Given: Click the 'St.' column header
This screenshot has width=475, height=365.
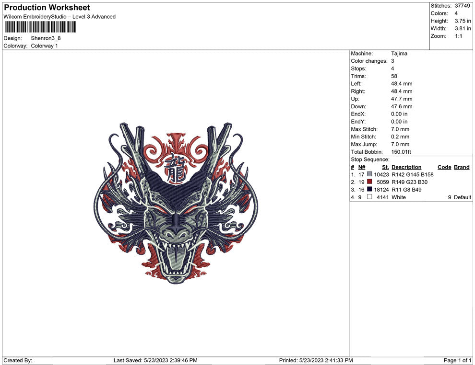Looking at the screenshot, I should coord(385,167).
